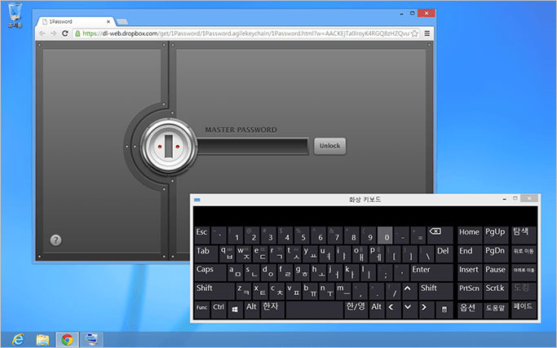The image size is (557, 348).
Task: Tap the a ㅁ key
Action: tap(235, 273)
